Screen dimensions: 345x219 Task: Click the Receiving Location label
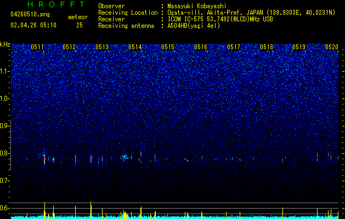(x=128, y=13)
